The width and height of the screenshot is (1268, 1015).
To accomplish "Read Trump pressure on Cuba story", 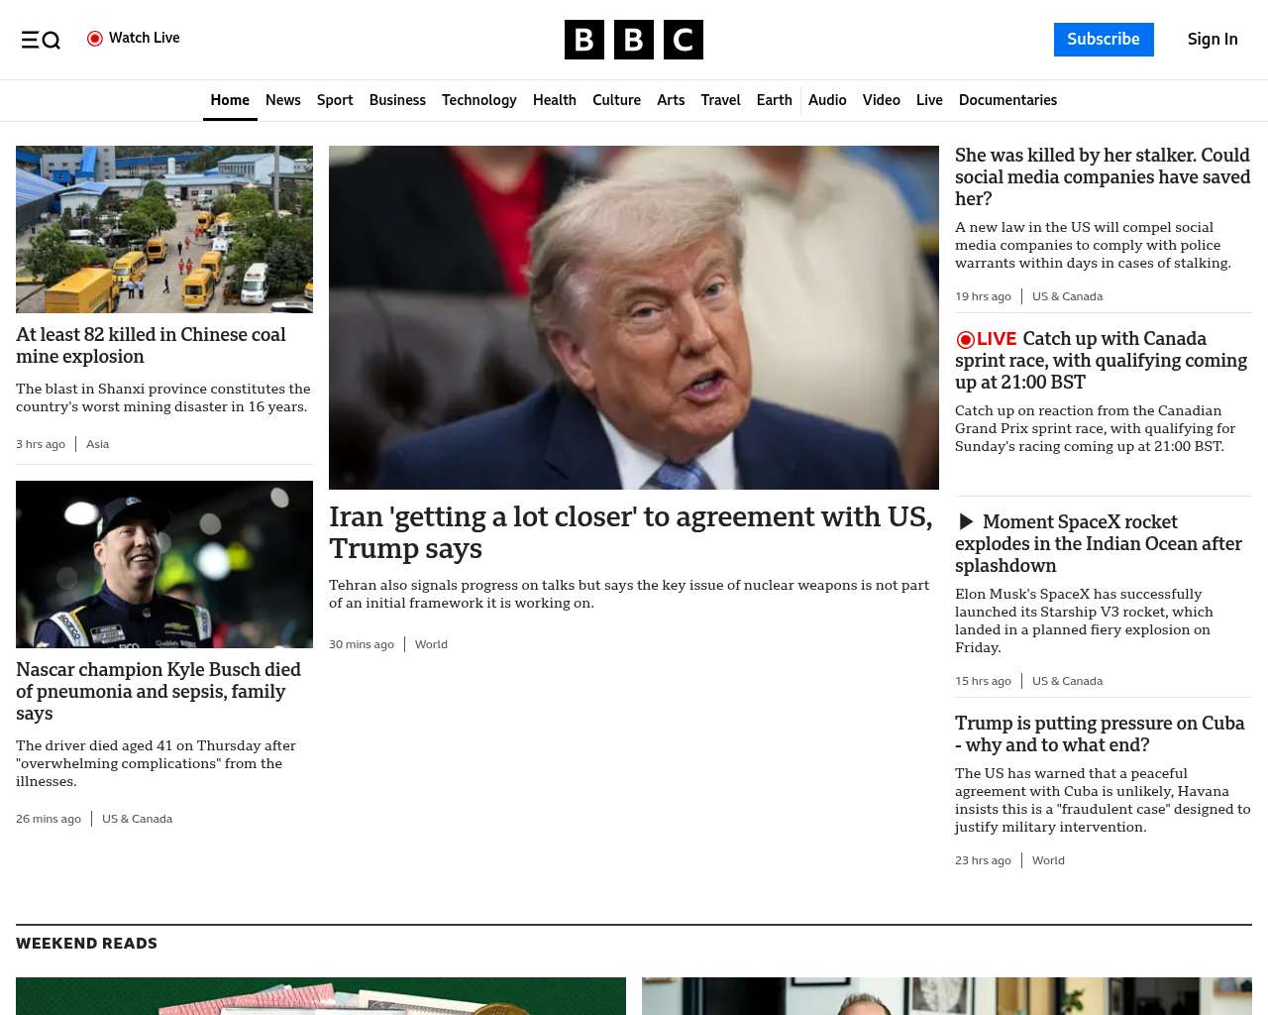I will click(1100, 733).
